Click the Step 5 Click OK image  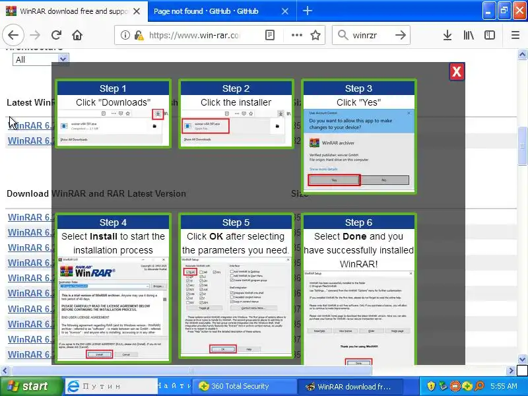[236, 286]
